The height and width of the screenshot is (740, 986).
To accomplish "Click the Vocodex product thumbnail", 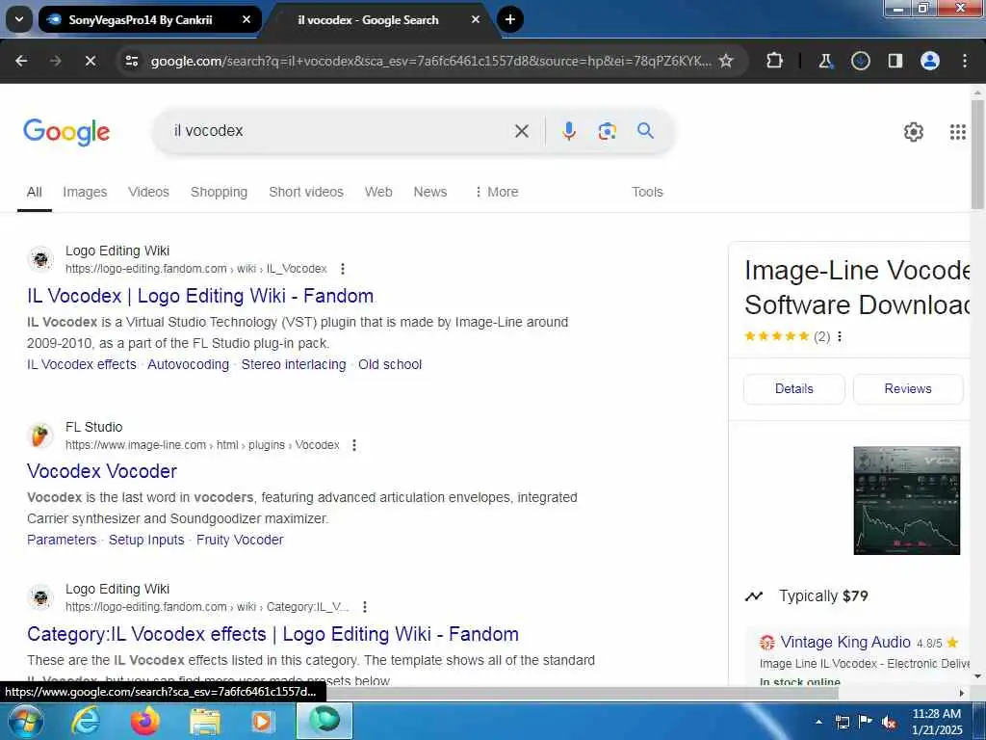I will 907,500.
